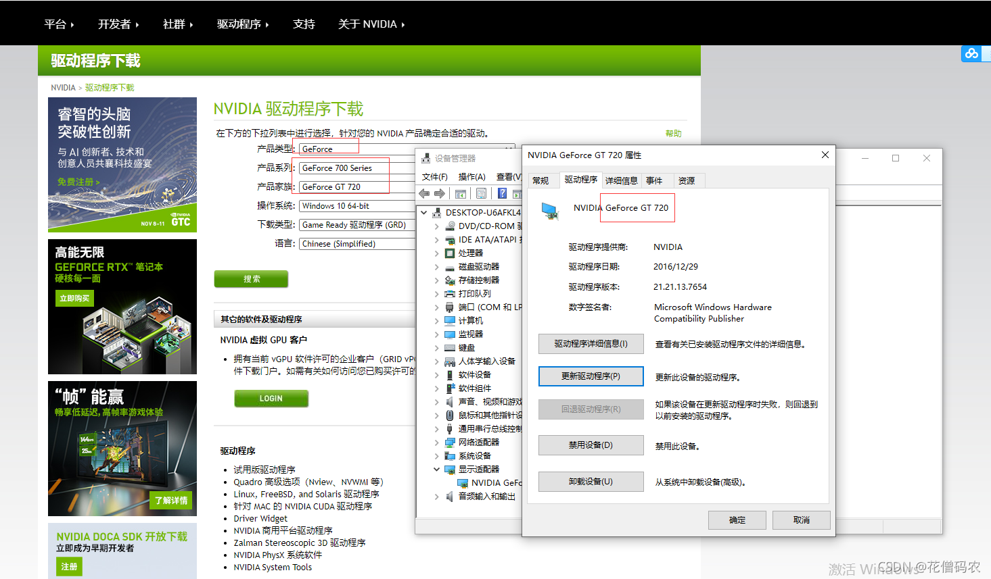991x579 pixels.
Task: Click GTC banner thumbnail
Action: coord(122,165)
